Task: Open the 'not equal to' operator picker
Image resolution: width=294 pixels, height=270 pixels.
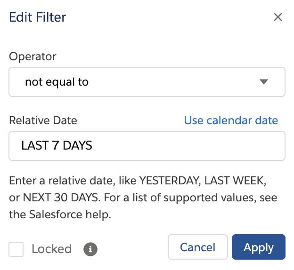Action: 147,82
